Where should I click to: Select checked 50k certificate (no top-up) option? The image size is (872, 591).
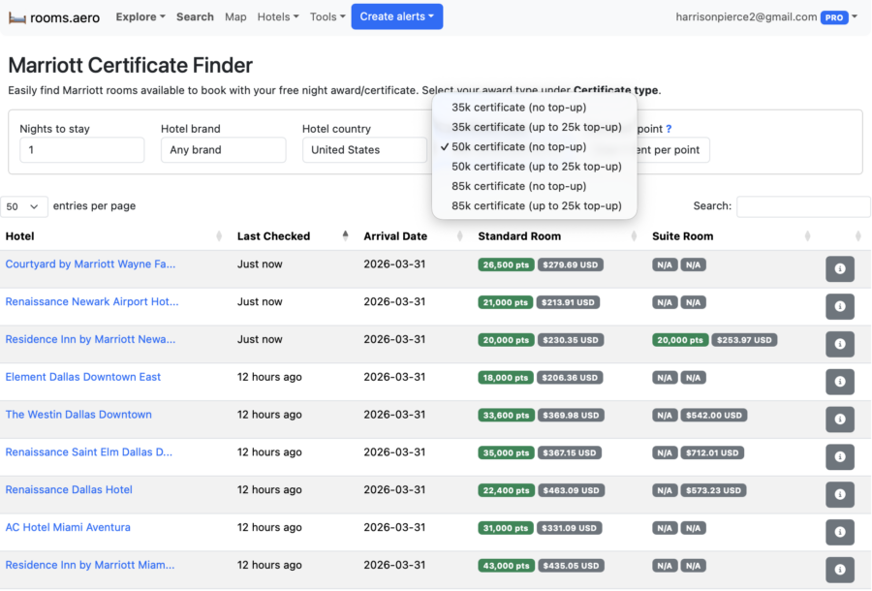pos(519,146)
